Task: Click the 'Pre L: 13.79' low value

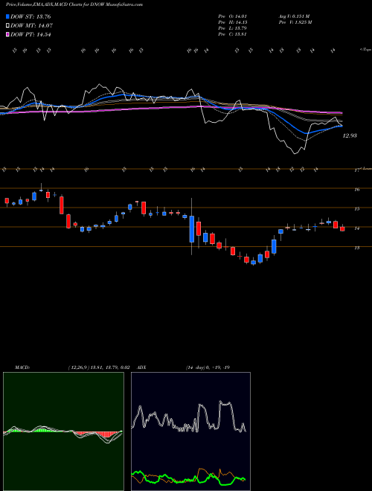Action: [x=233, y=28]
